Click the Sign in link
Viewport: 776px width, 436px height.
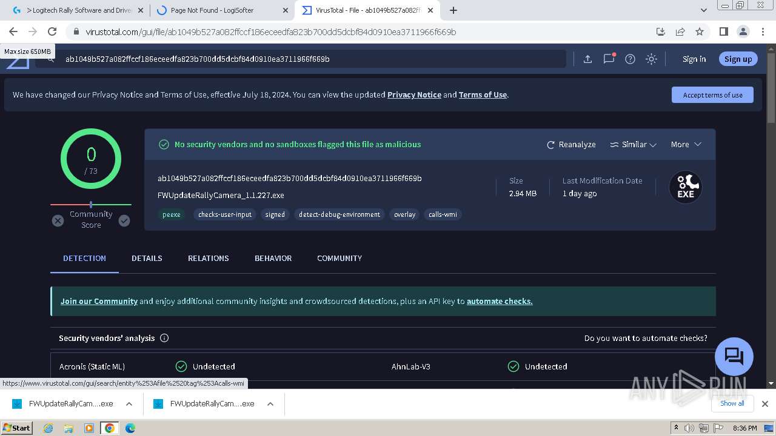[x=694, y=59]
